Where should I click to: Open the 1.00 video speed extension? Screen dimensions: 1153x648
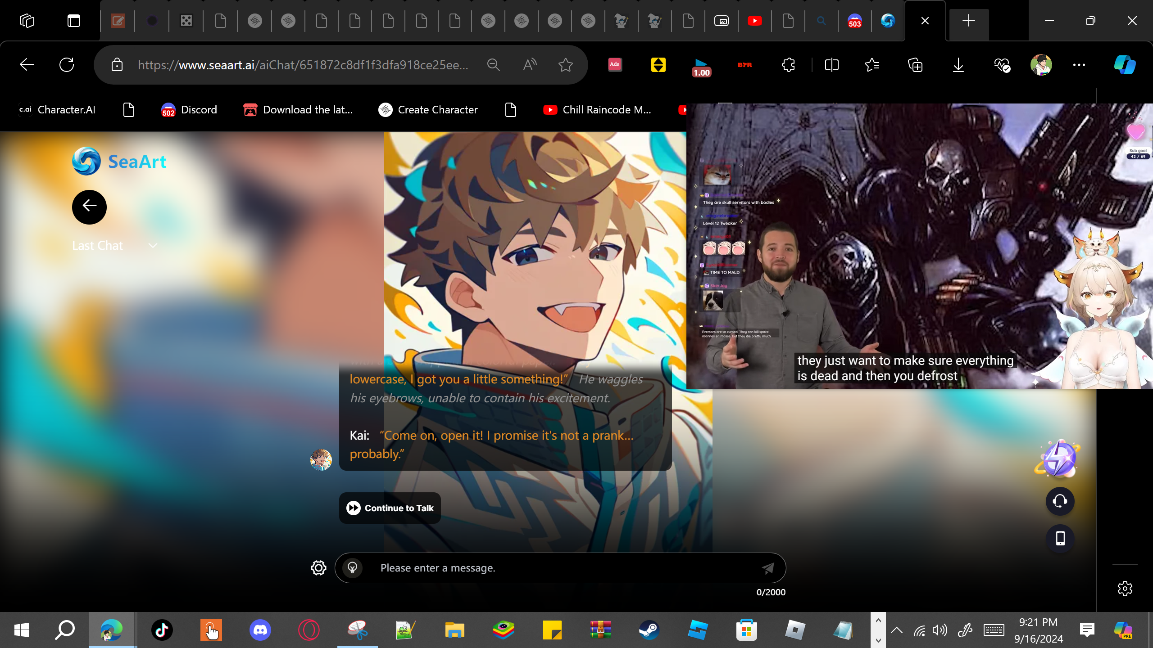701,67
